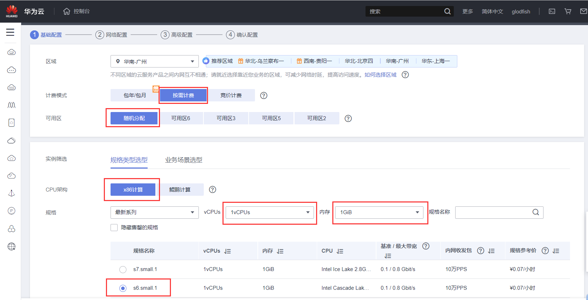Open the messages envelope icon
Image resolution: width=588 pixels, height=300 pixels.
(584, 11)
